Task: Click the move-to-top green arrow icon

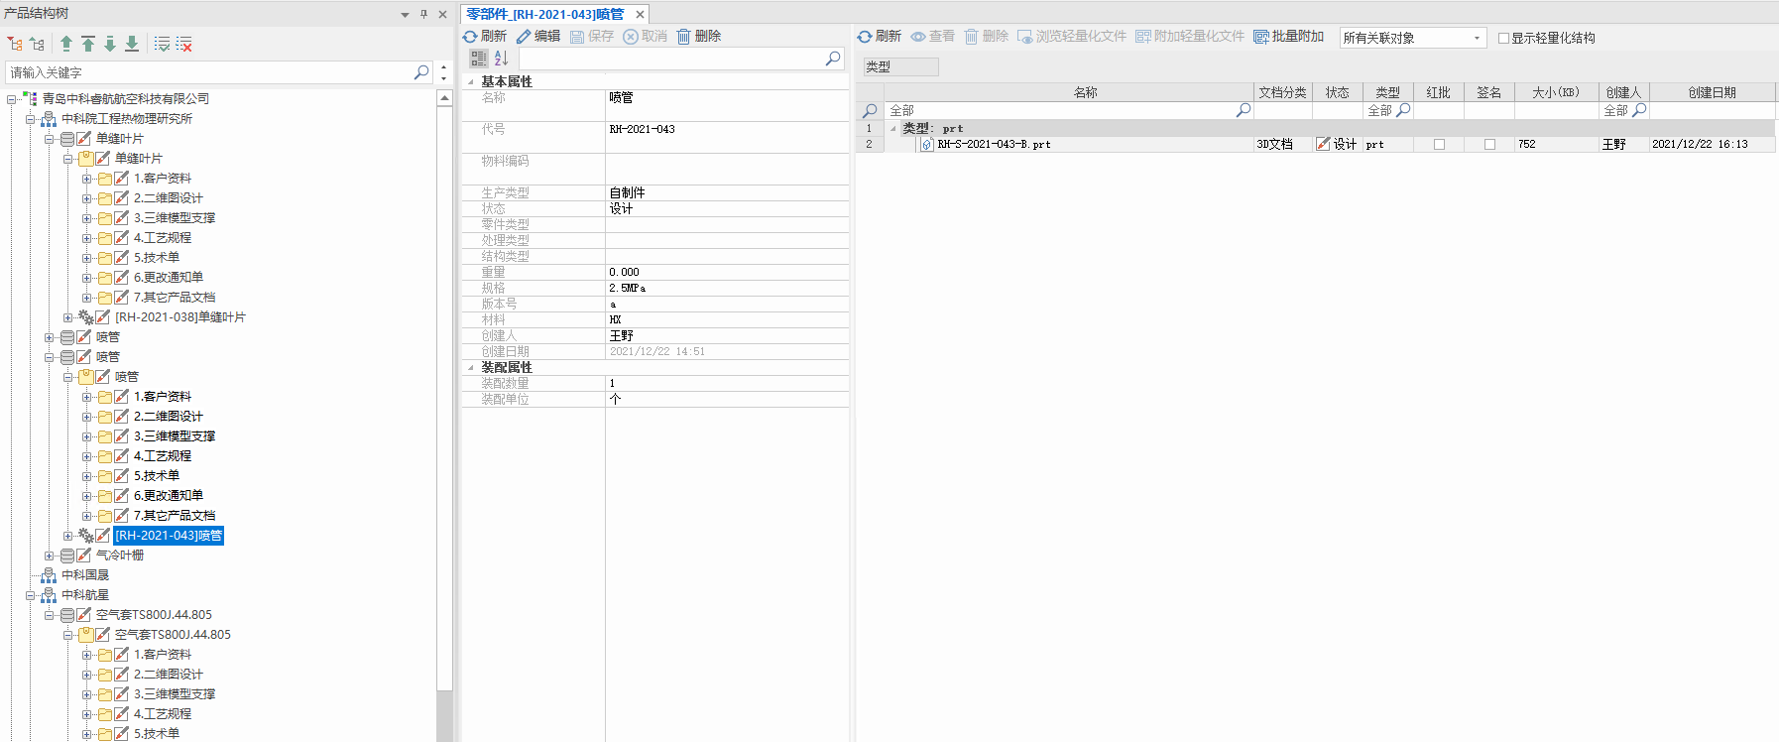Action: [x=88, y=44]
